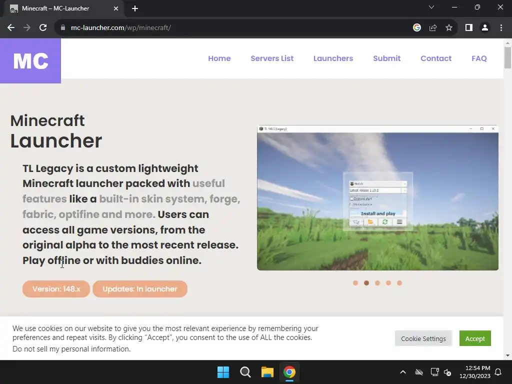Click the Updates: In launcher badge

coord(140,289)
